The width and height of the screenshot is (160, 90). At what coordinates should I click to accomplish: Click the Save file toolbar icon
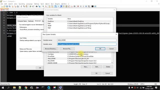point(7,6)
